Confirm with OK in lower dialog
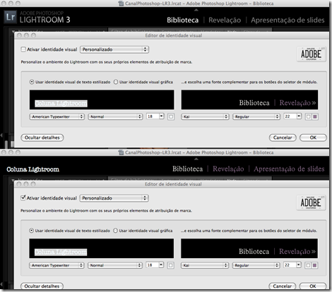The height and width of the screenshot is (292, 332). point(313,286)
